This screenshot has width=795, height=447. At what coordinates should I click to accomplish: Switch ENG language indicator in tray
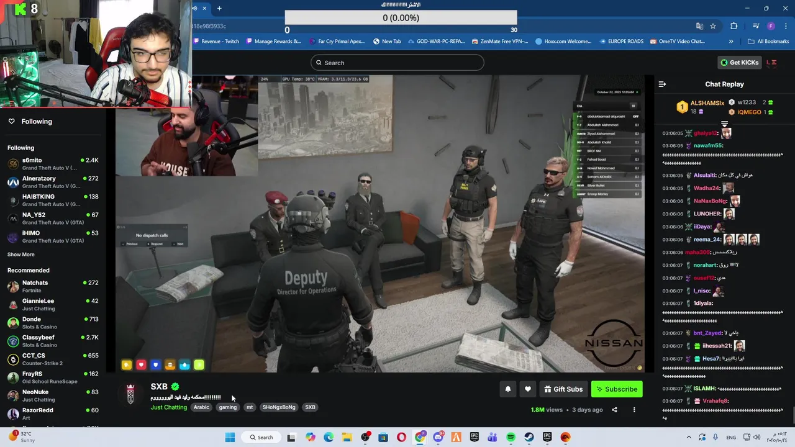click(732, 437)
